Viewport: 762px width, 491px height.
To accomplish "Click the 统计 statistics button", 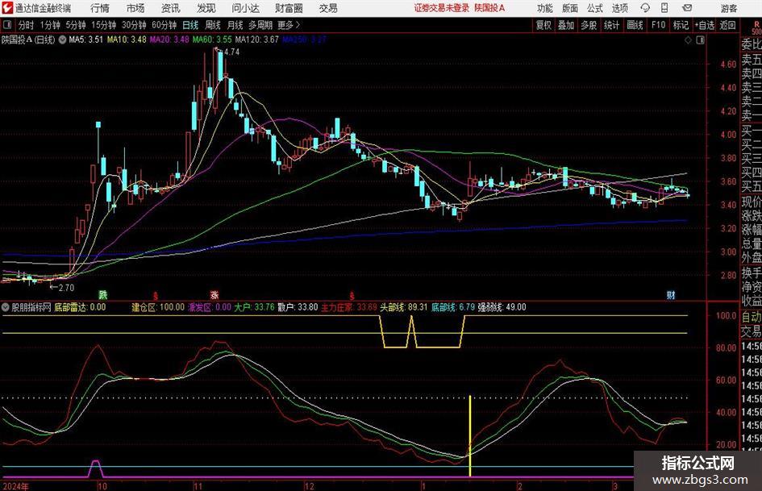I will click(x=611, y=25).
